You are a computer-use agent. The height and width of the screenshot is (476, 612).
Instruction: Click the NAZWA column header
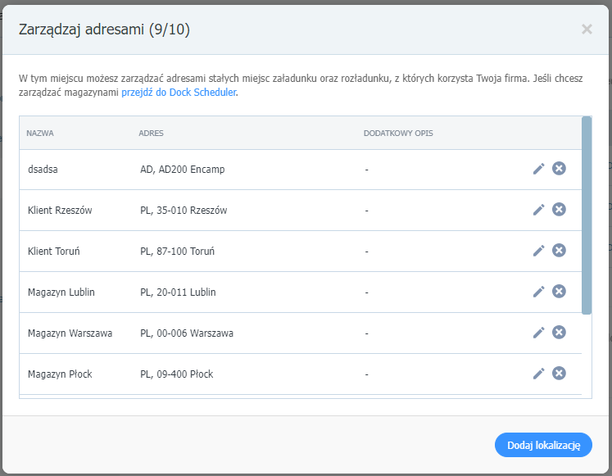pos(40,134)
